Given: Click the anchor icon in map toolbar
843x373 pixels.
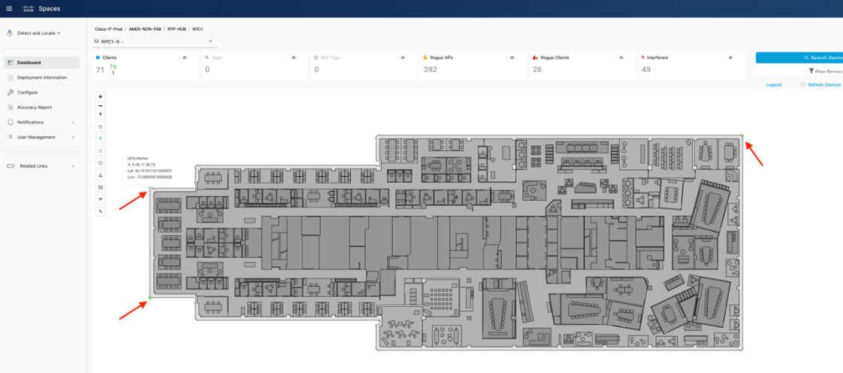Looking at the screenshot, I should click(101, 175).
